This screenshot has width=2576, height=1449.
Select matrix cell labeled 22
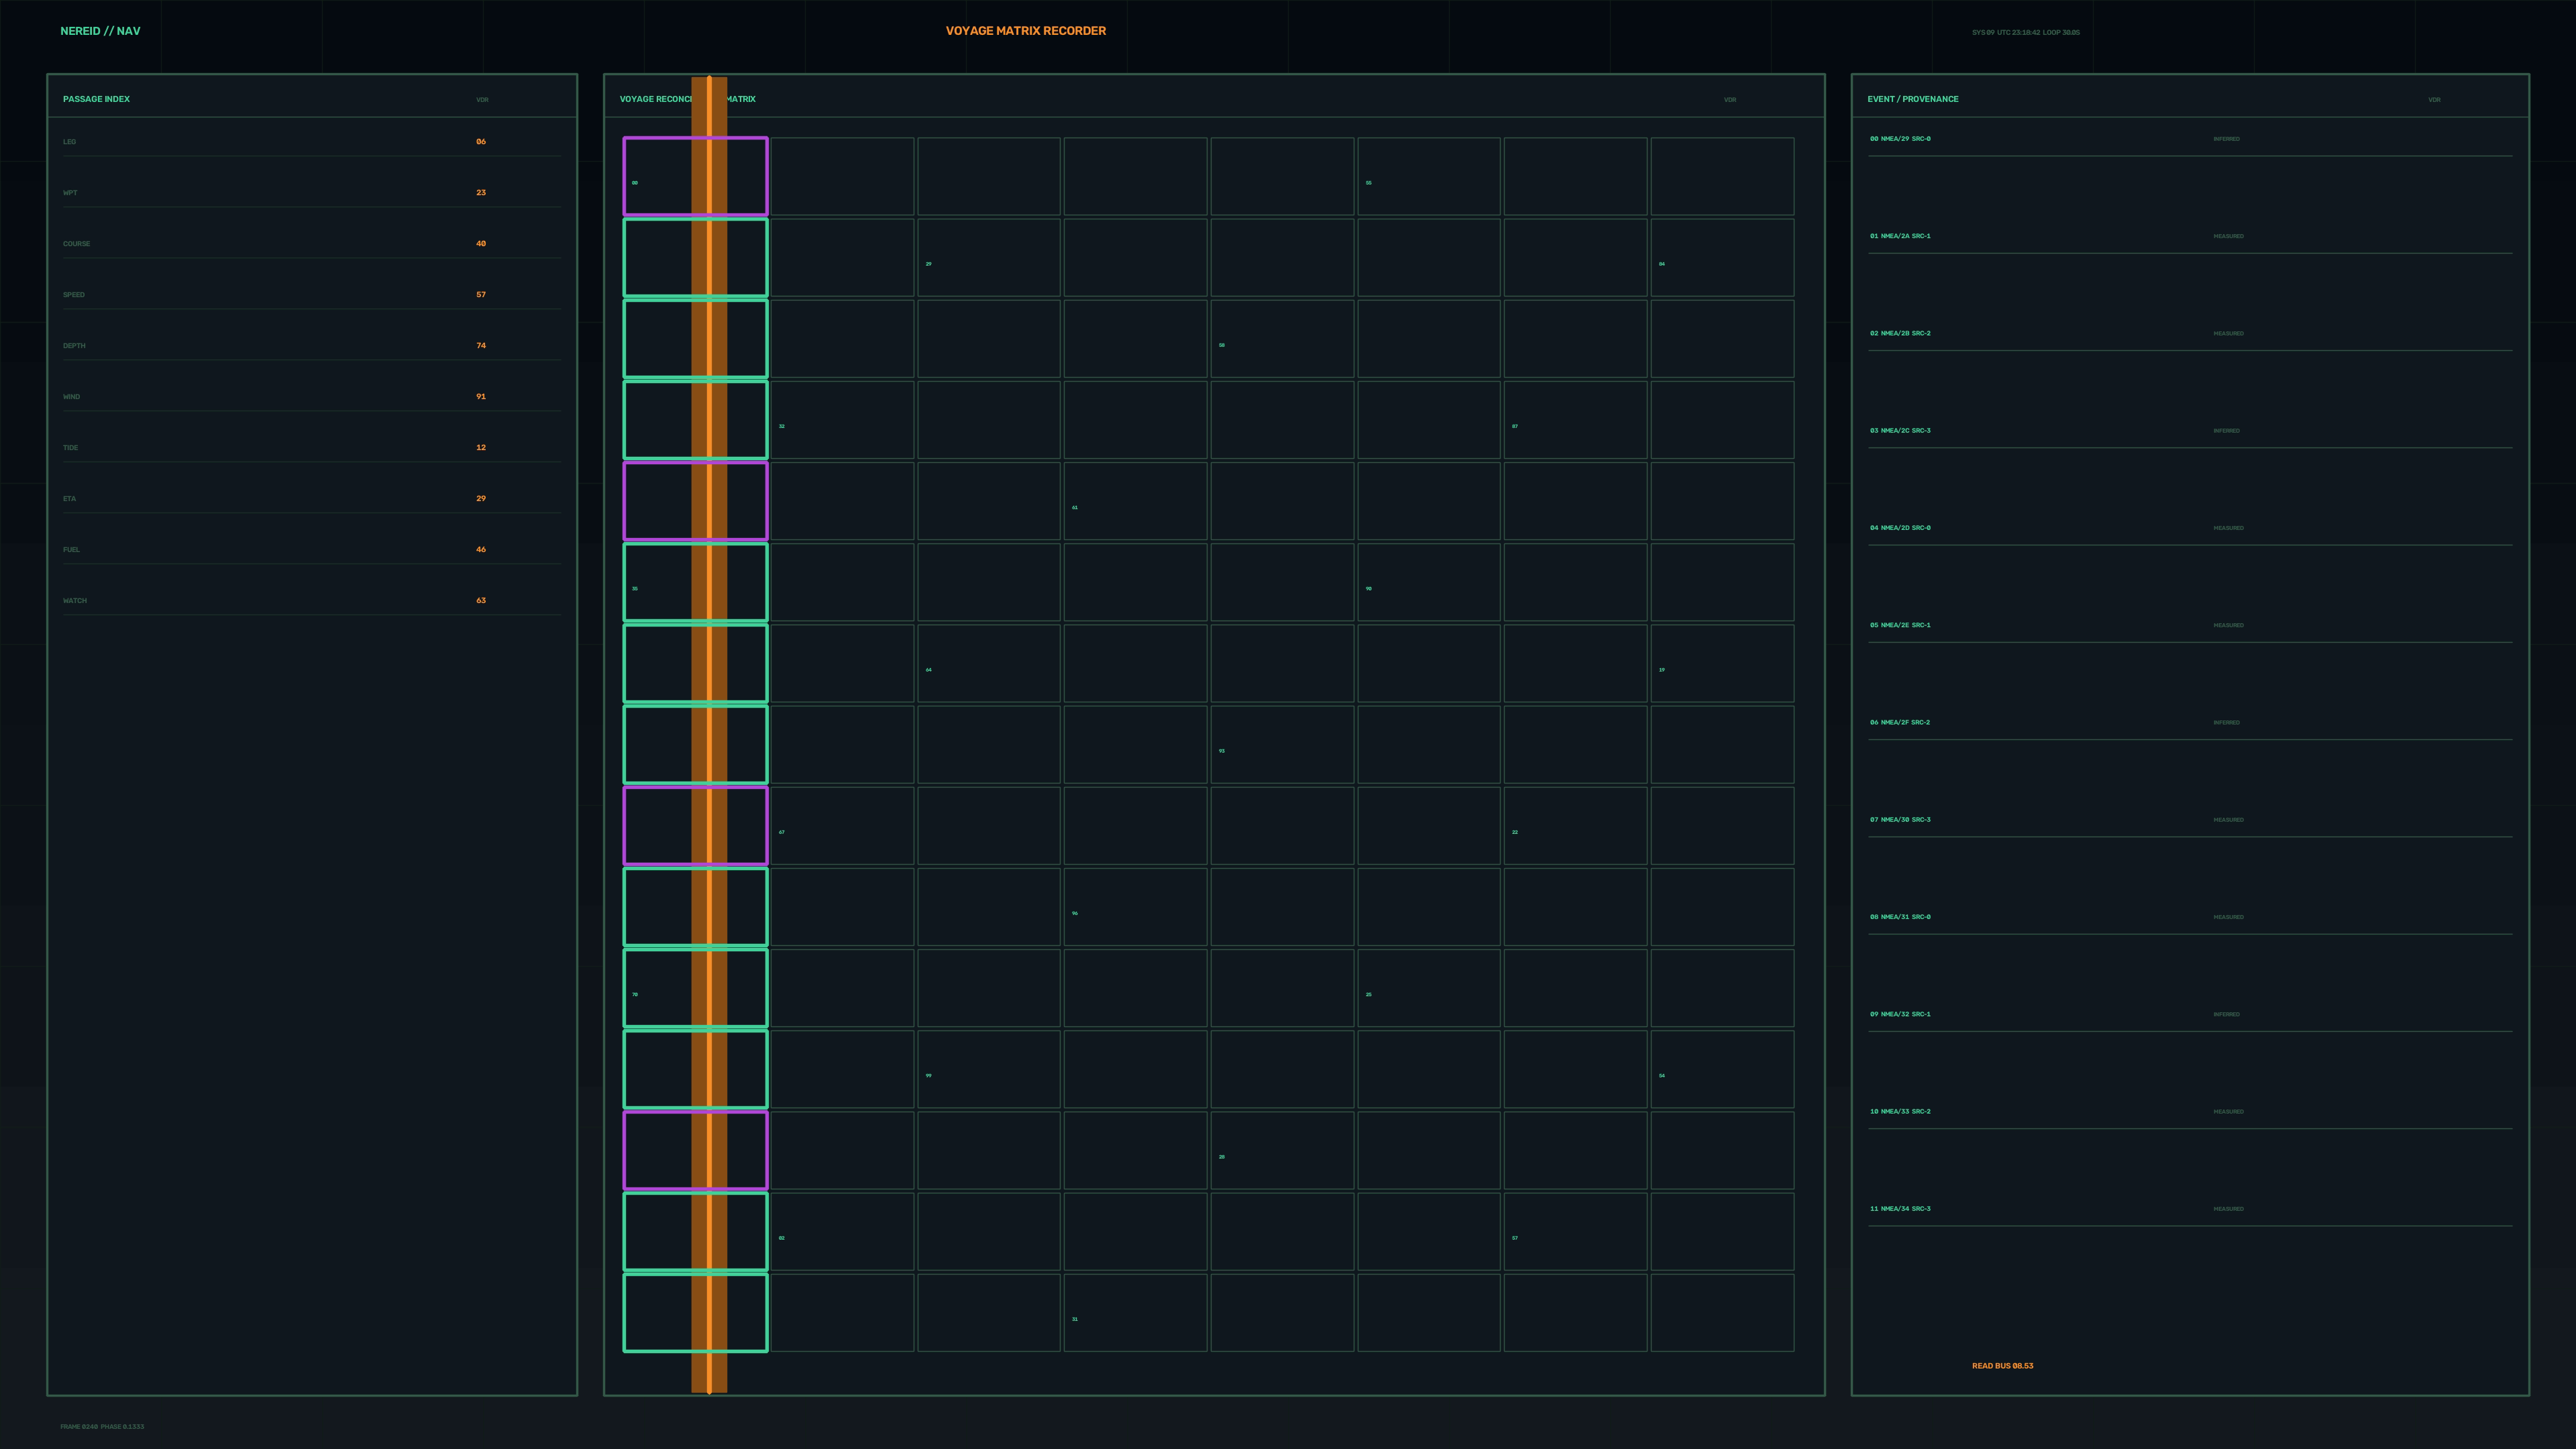tap(1575, 826)
